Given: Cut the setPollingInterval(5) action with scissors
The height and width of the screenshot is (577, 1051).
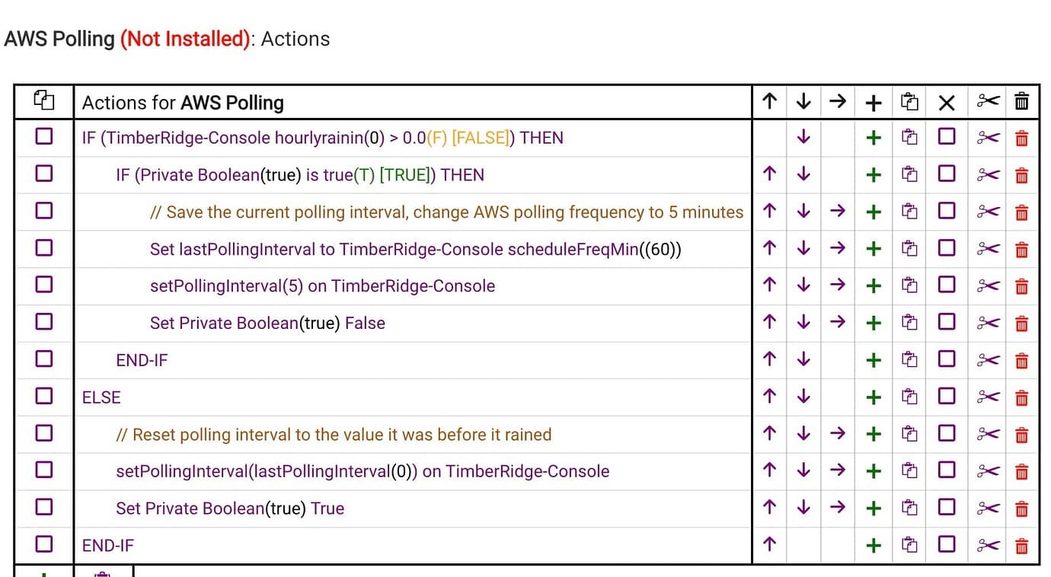Looking at the screenshot, I should (x=988, y=285).
